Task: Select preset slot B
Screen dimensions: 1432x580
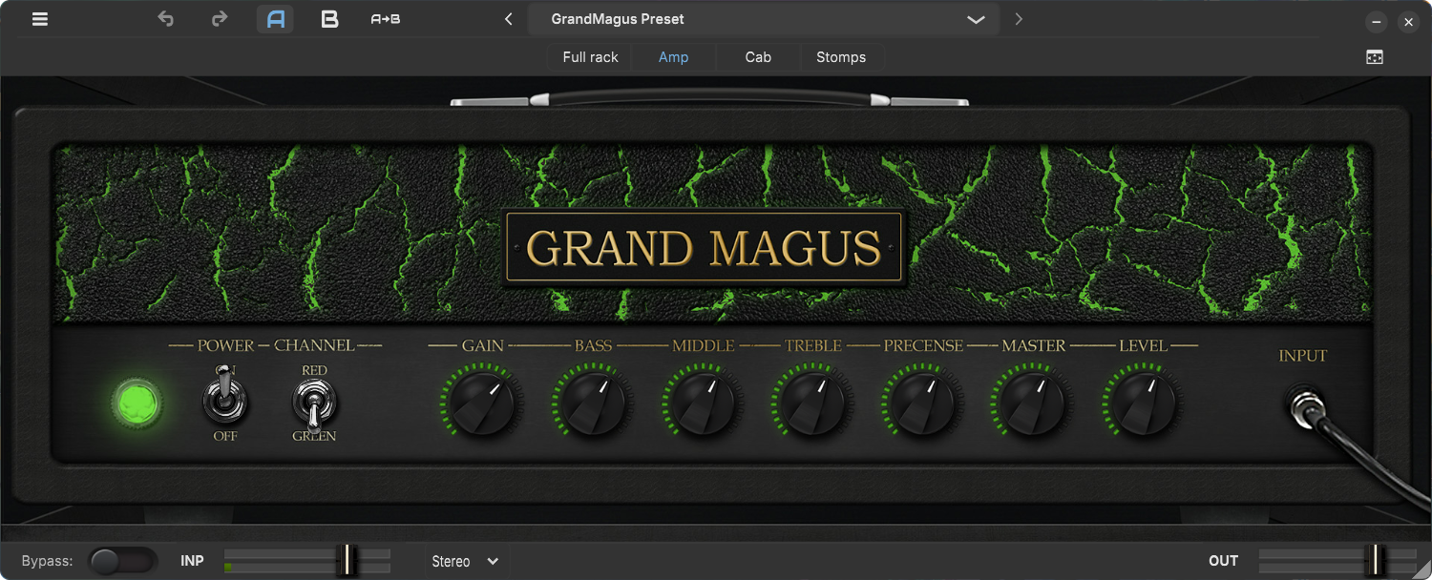Action: (329, 19)
